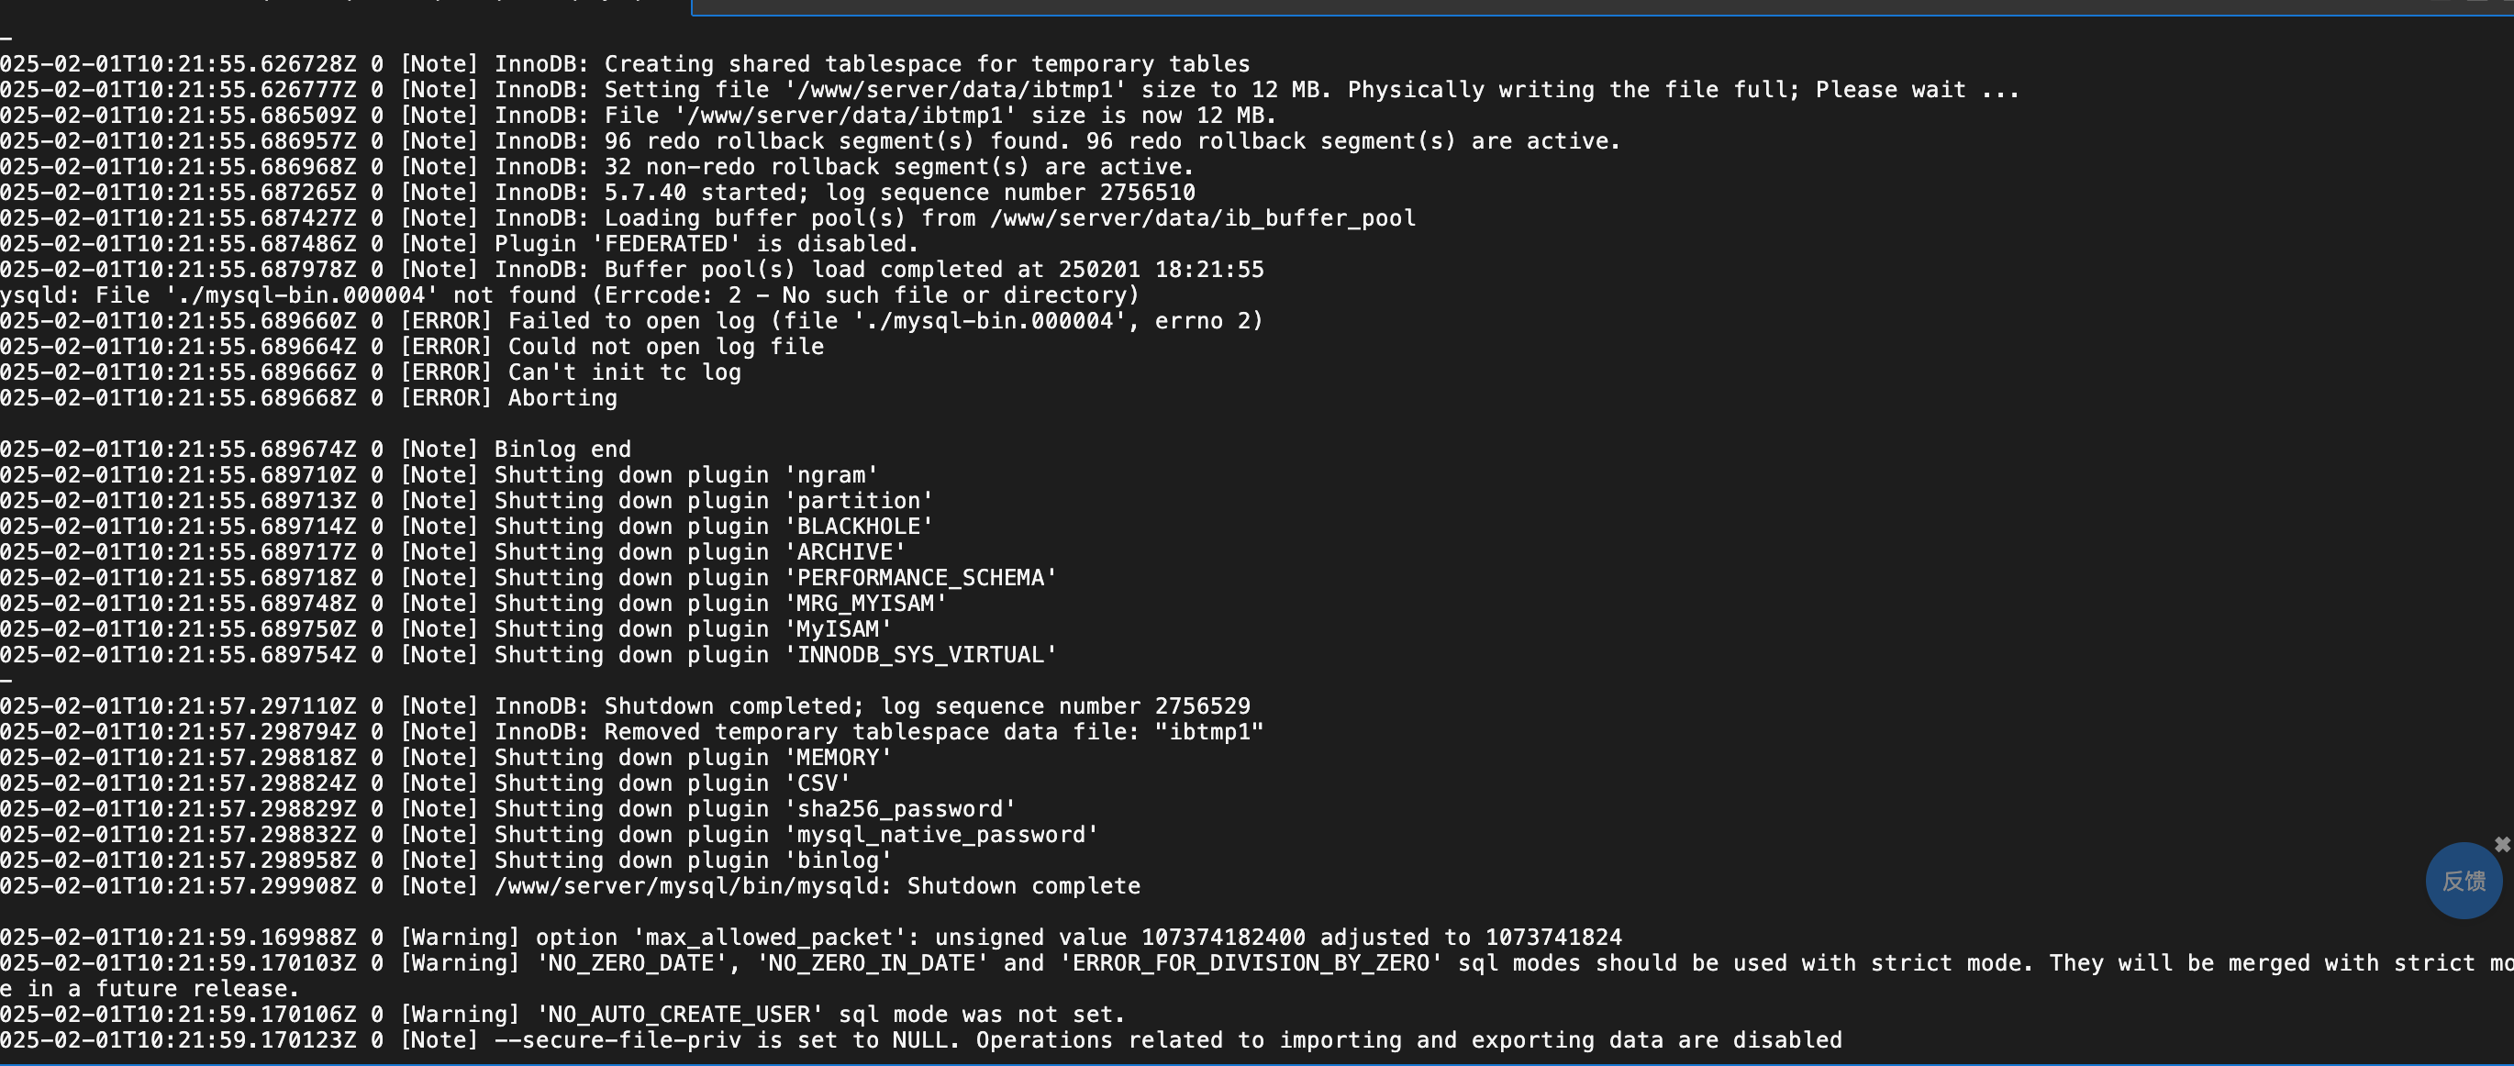Click the PERFORMANCE_SCHEMA plugin shutdown line
The width and height of the screenshot is (2514, 1066).
coord(528,578)
